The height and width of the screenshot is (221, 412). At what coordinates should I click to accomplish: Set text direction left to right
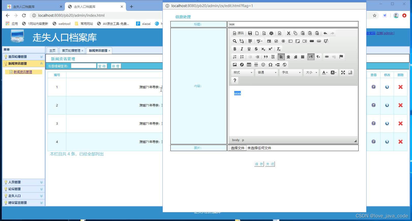coord(311,57)
